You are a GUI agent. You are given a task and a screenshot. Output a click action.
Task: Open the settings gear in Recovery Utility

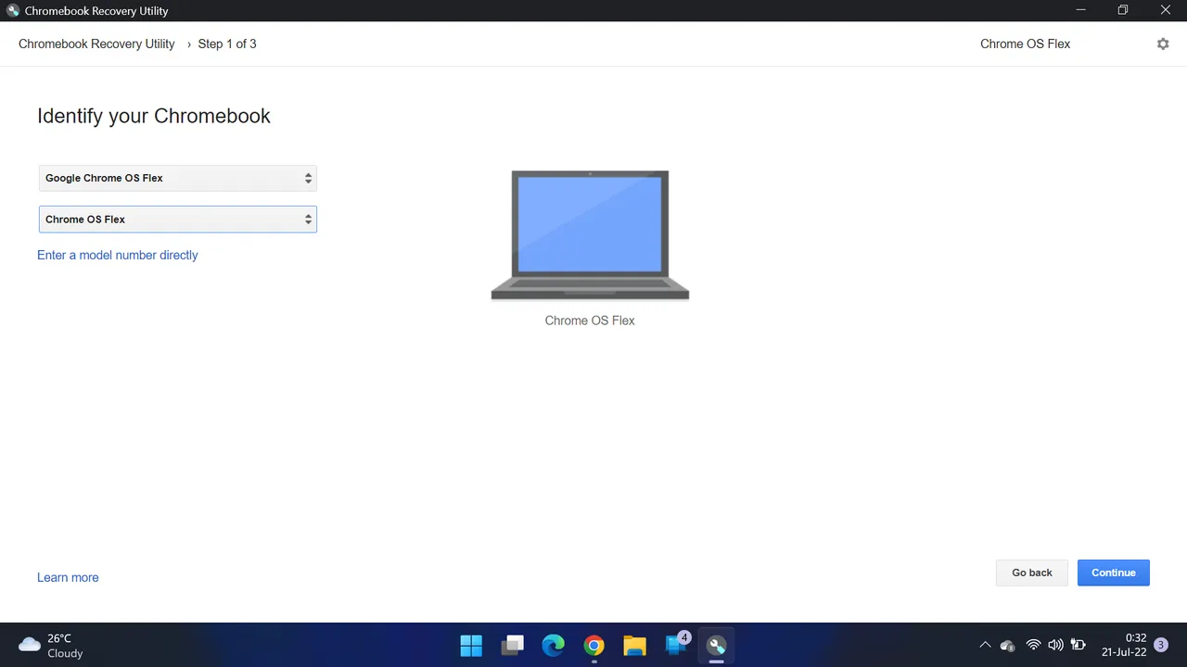click(x=1163, y=44)
